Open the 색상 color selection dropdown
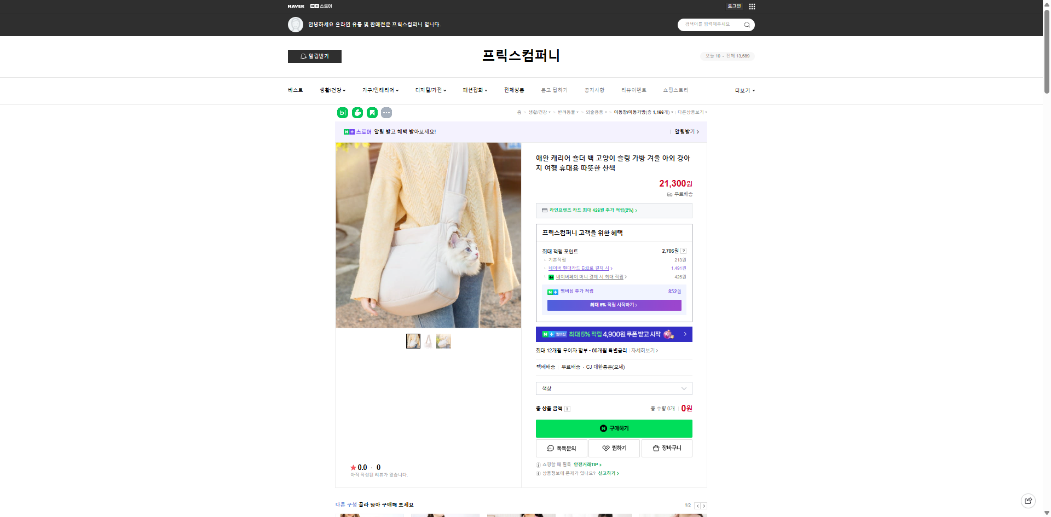The image size is (1051, 517). pyautogui.click(x=613, y=388)
